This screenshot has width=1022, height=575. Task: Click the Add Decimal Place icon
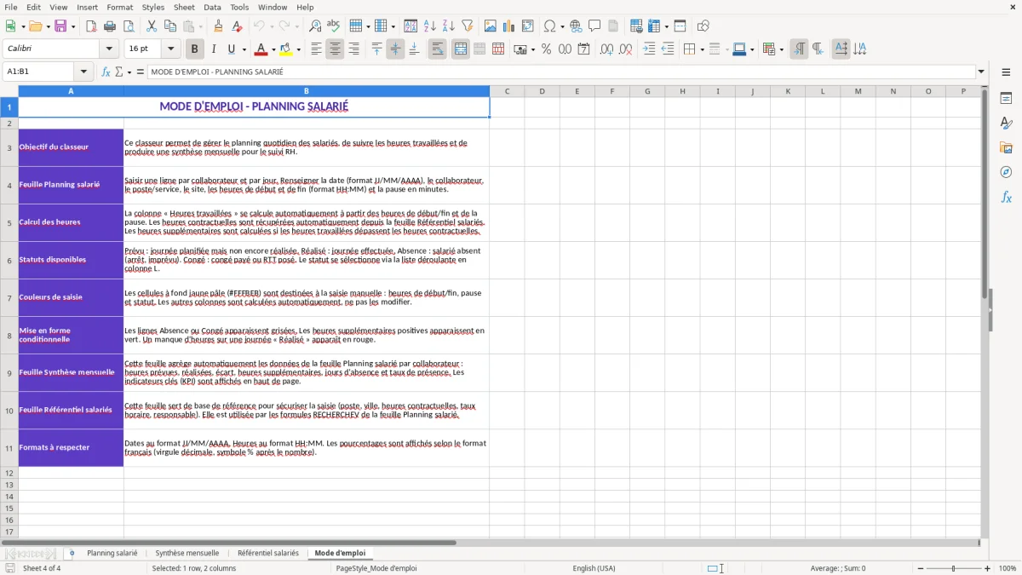606,49
